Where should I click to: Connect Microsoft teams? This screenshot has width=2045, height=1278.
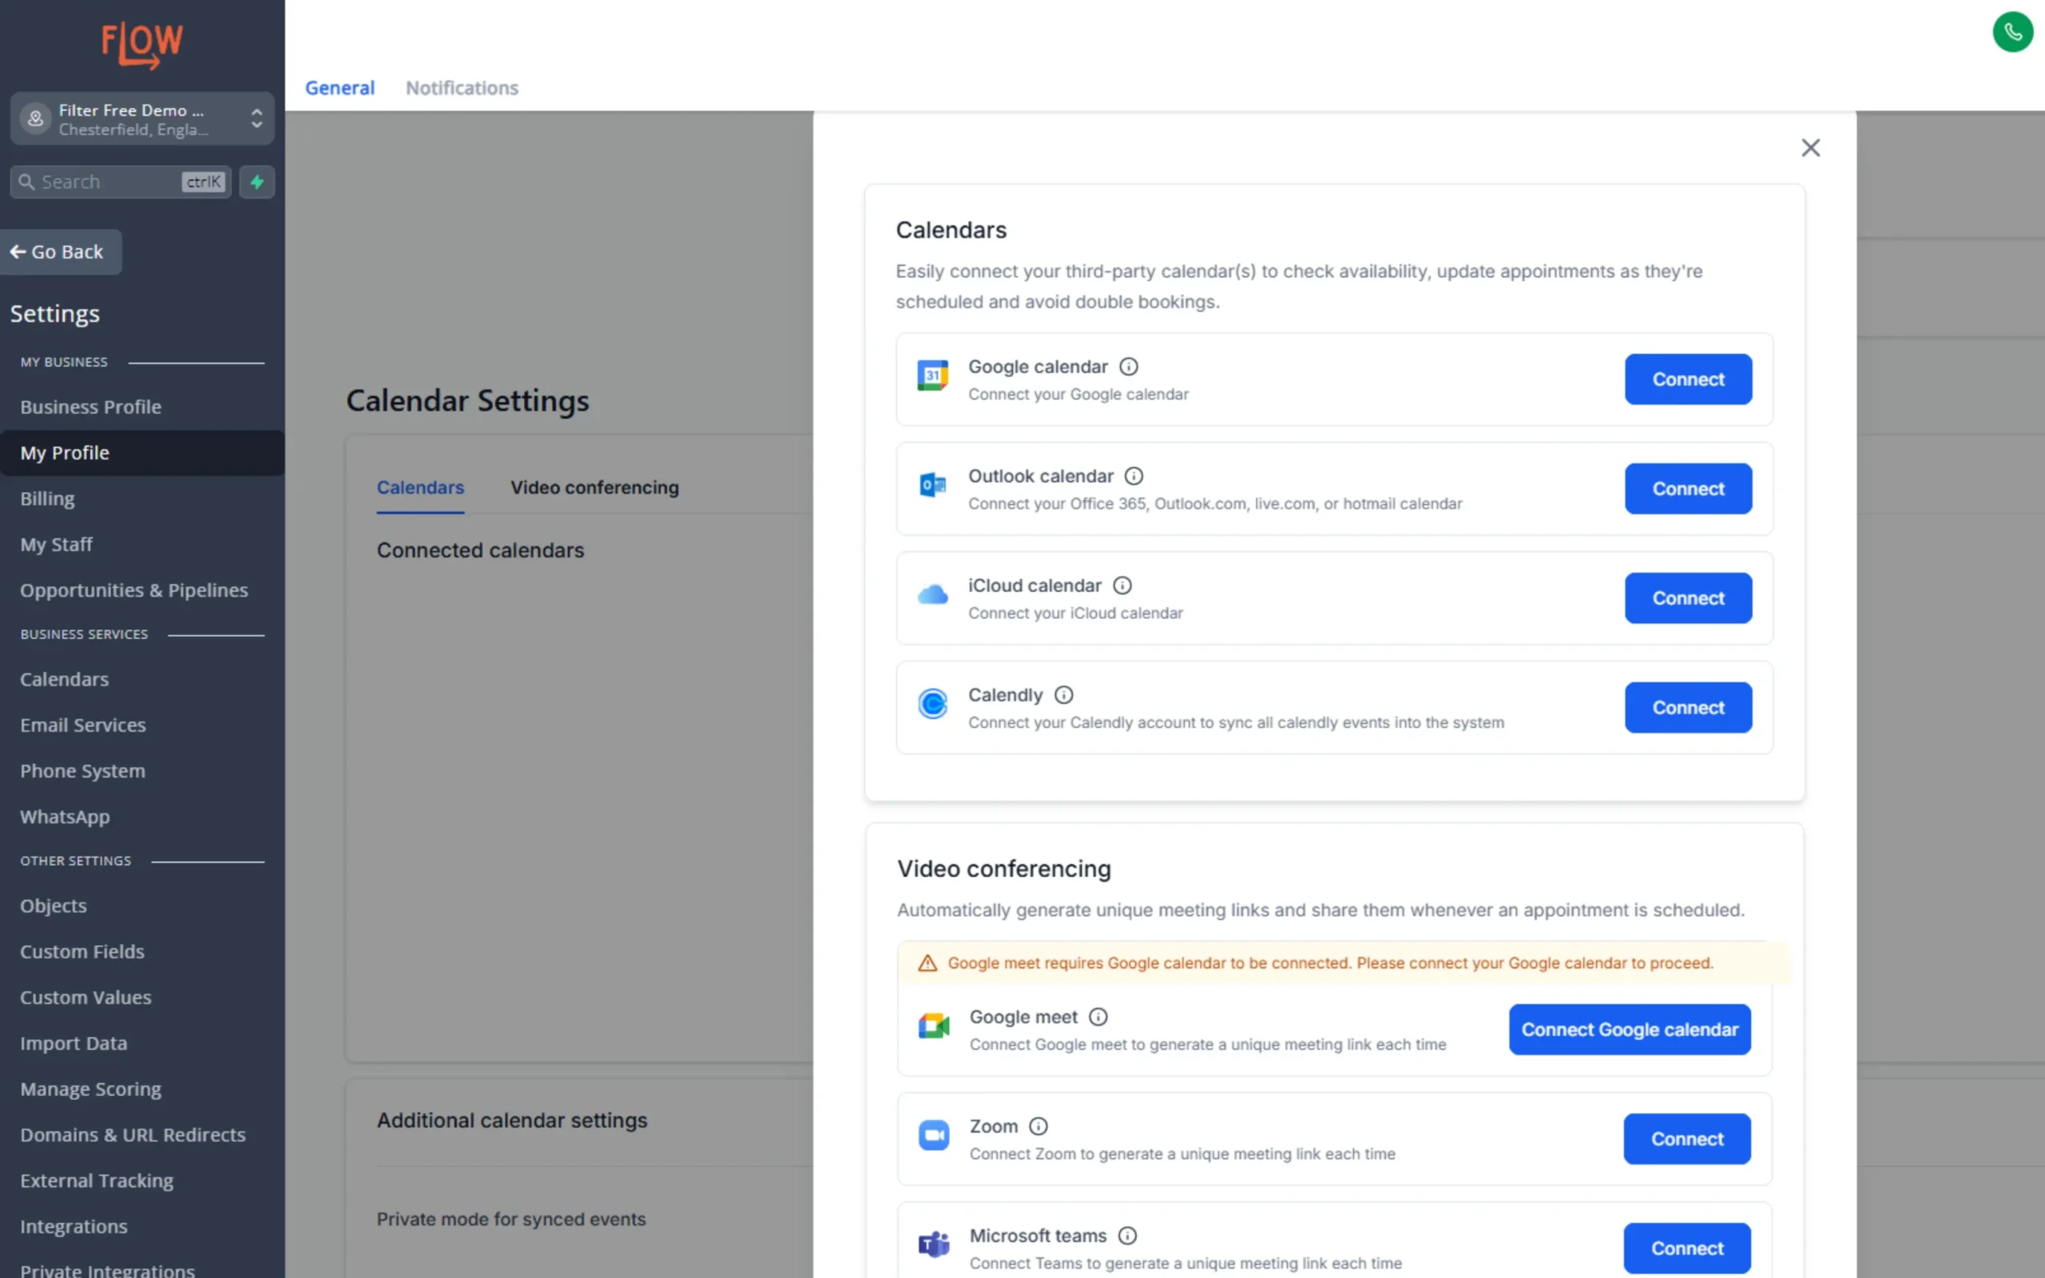(1686, 1248)
